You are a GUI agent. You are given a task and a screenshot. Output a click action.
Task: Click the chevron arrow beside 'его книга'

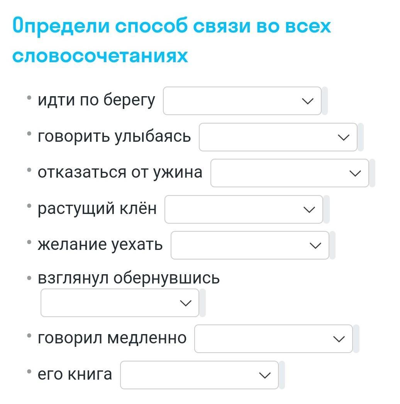[x=264, y=375]
